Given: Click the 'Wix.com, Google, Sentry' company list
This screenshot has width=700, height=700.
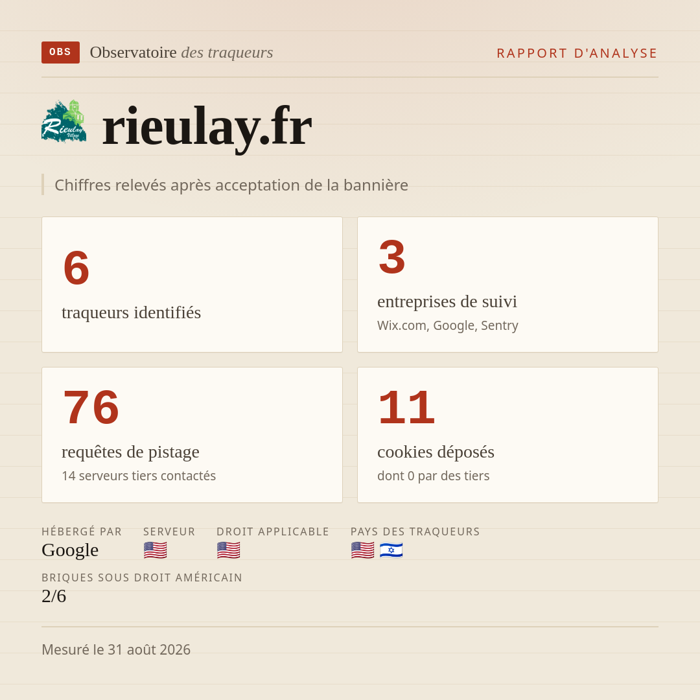Looking at the screenshot, I should 448,325.
